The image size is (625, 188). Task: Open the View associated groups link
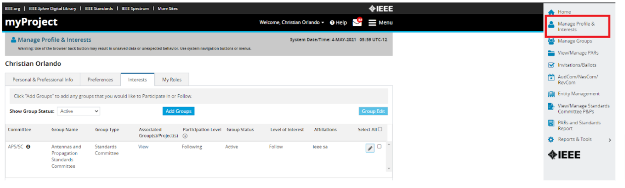[x=143, y=147]
